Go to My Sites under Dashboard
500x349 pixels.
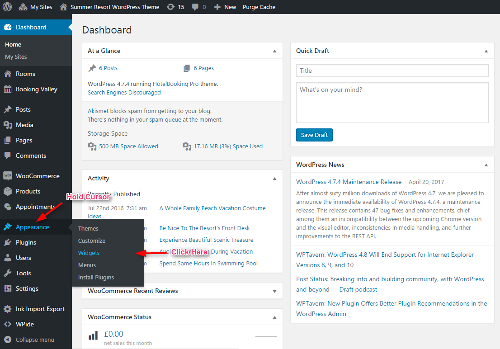click(x=16, y=57)
